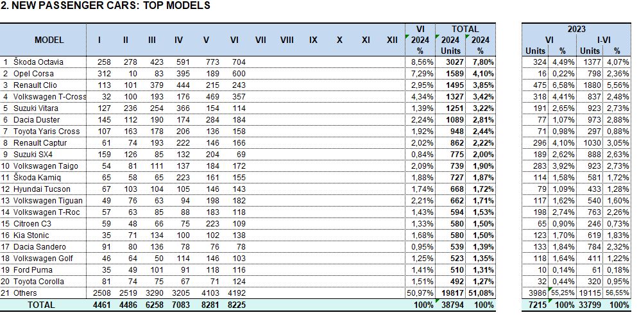
Task: Click the month XII column header
Action: click(392, 40)
